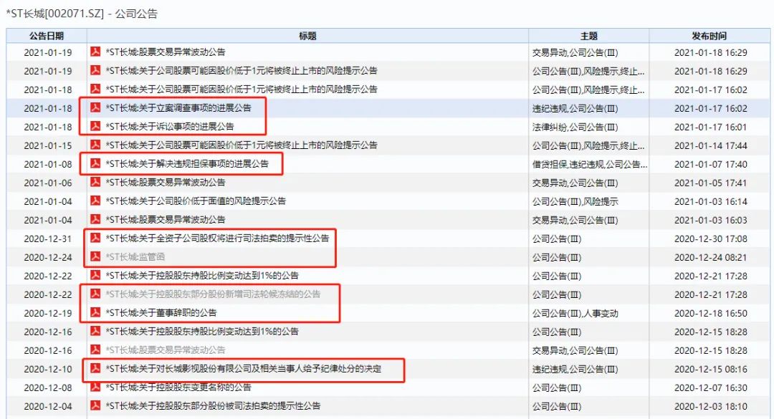This screenshot has height=419, width=774.
Task: Sort by the 主题 column header
Action: pyautogui.click(x=589, y=36)
